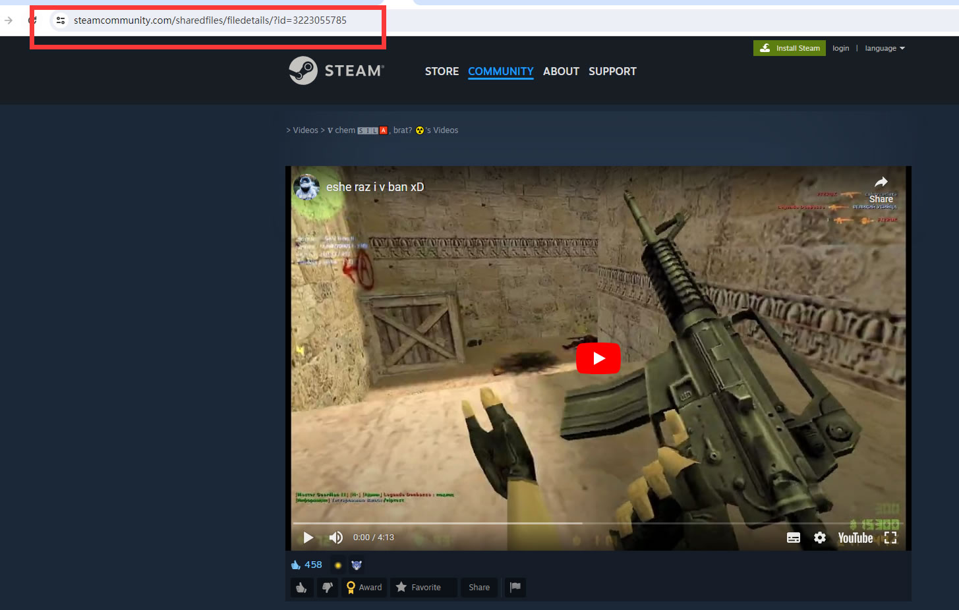Image resolution: width=959 pixels, height=610 pixels.
Task: Open the ABOUT page
Action: [561, 71]
